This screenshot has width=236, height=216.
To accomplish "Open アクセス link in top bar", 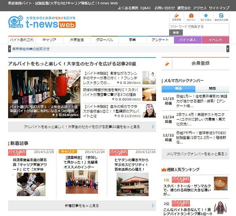I will coord(200,8).
